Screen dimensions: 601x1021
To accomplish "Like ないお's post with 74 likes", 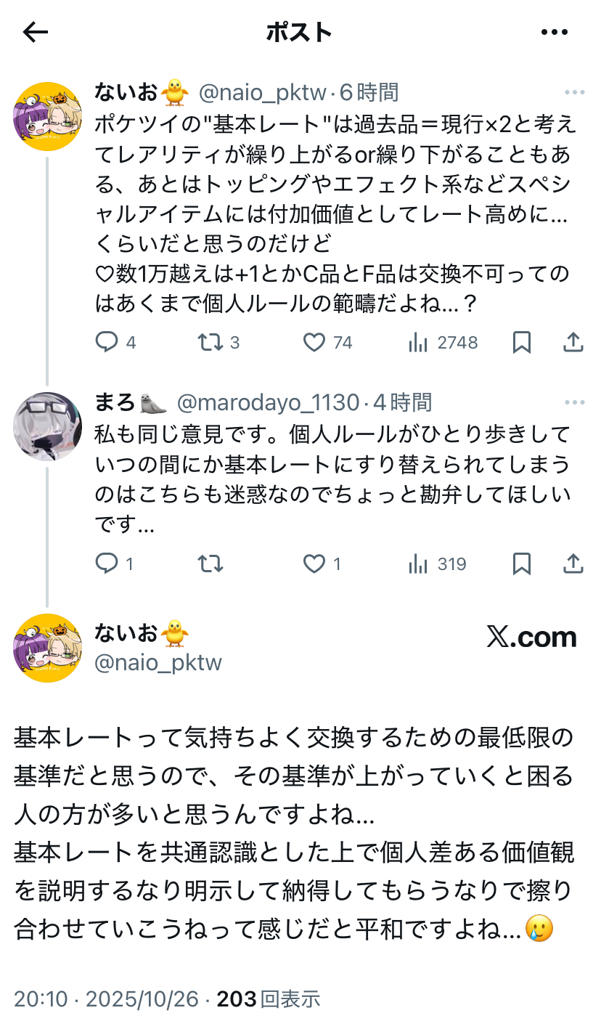I will click(314, 343).
